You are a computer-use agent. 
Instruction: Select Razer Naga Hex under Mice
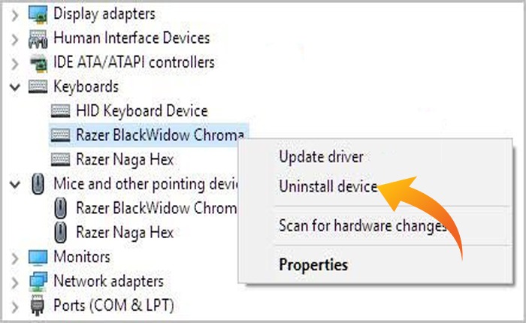coord(125,231)
